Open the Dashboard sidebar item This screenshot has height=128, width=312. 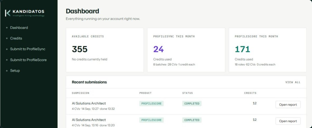(19, 28)
